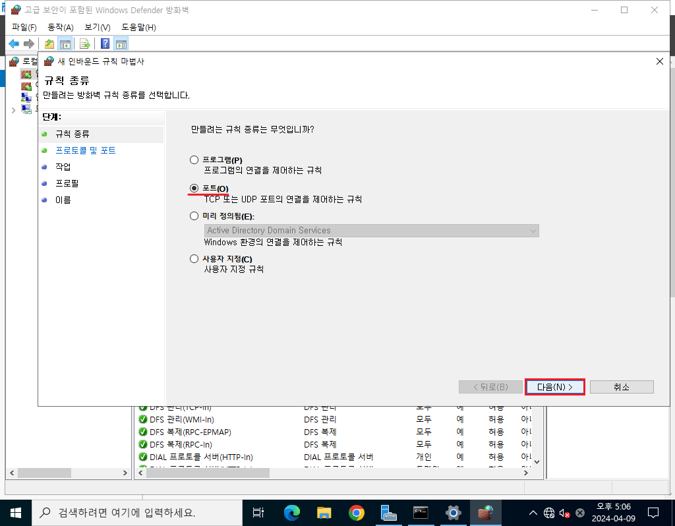Select the DFS 복제(RPC-In) rule name
Image resolution: width=675 pixels, height=526 pixels.
[181, 444]
